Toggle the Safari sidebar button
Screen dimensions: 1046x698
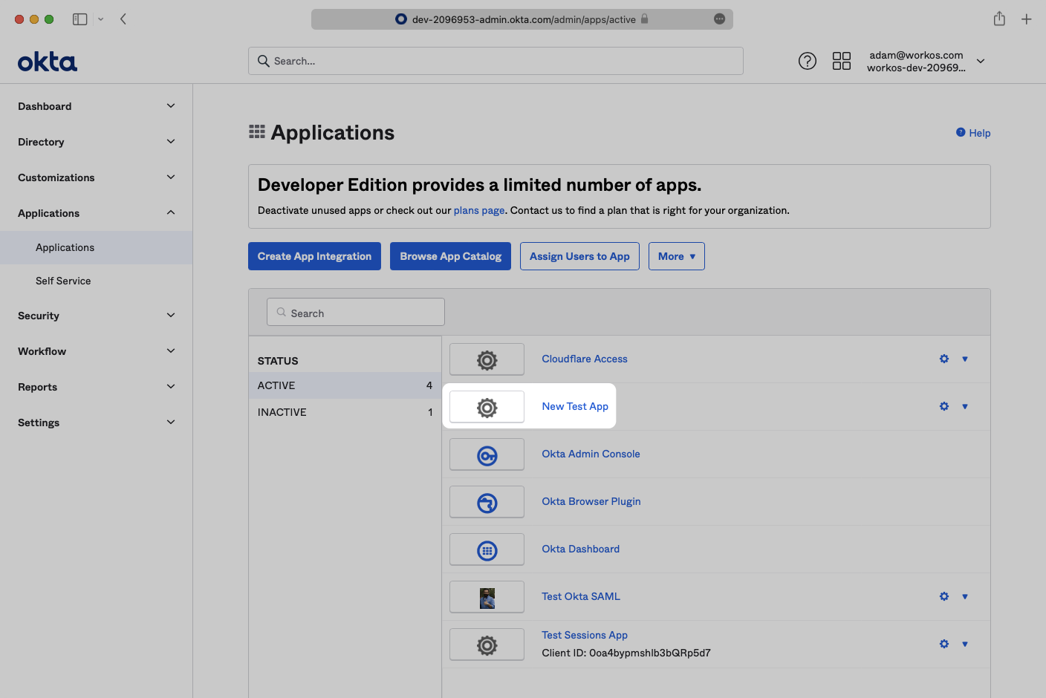point(79,19)
